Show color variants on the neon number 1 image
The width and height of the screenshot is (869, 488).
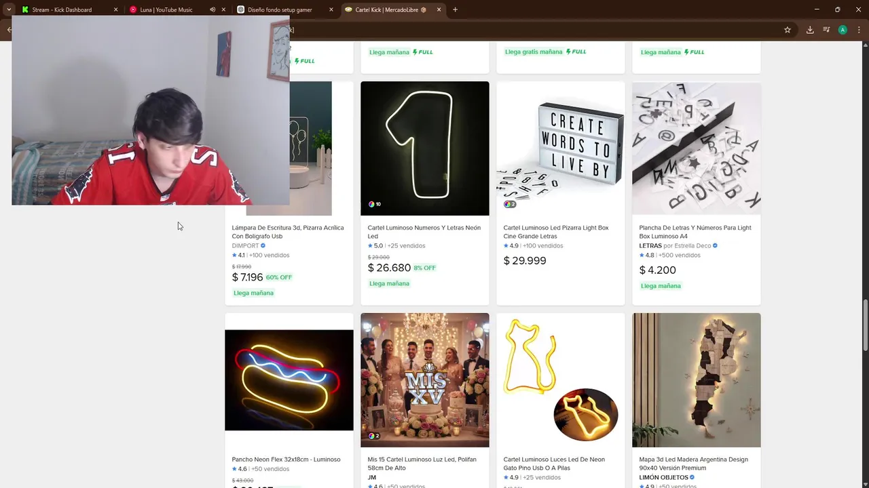[374, 204]
